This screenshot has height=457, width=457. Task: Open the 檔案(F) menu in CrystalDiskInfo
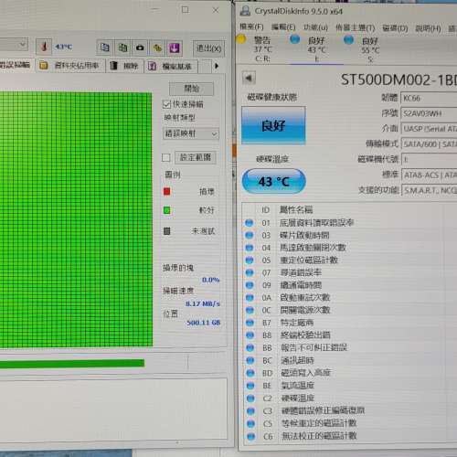[x=251, y=27]
